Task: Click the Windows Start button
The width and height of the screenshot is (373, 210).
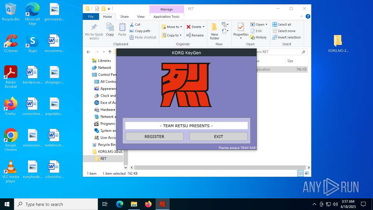Action: (x=7, y=204)
